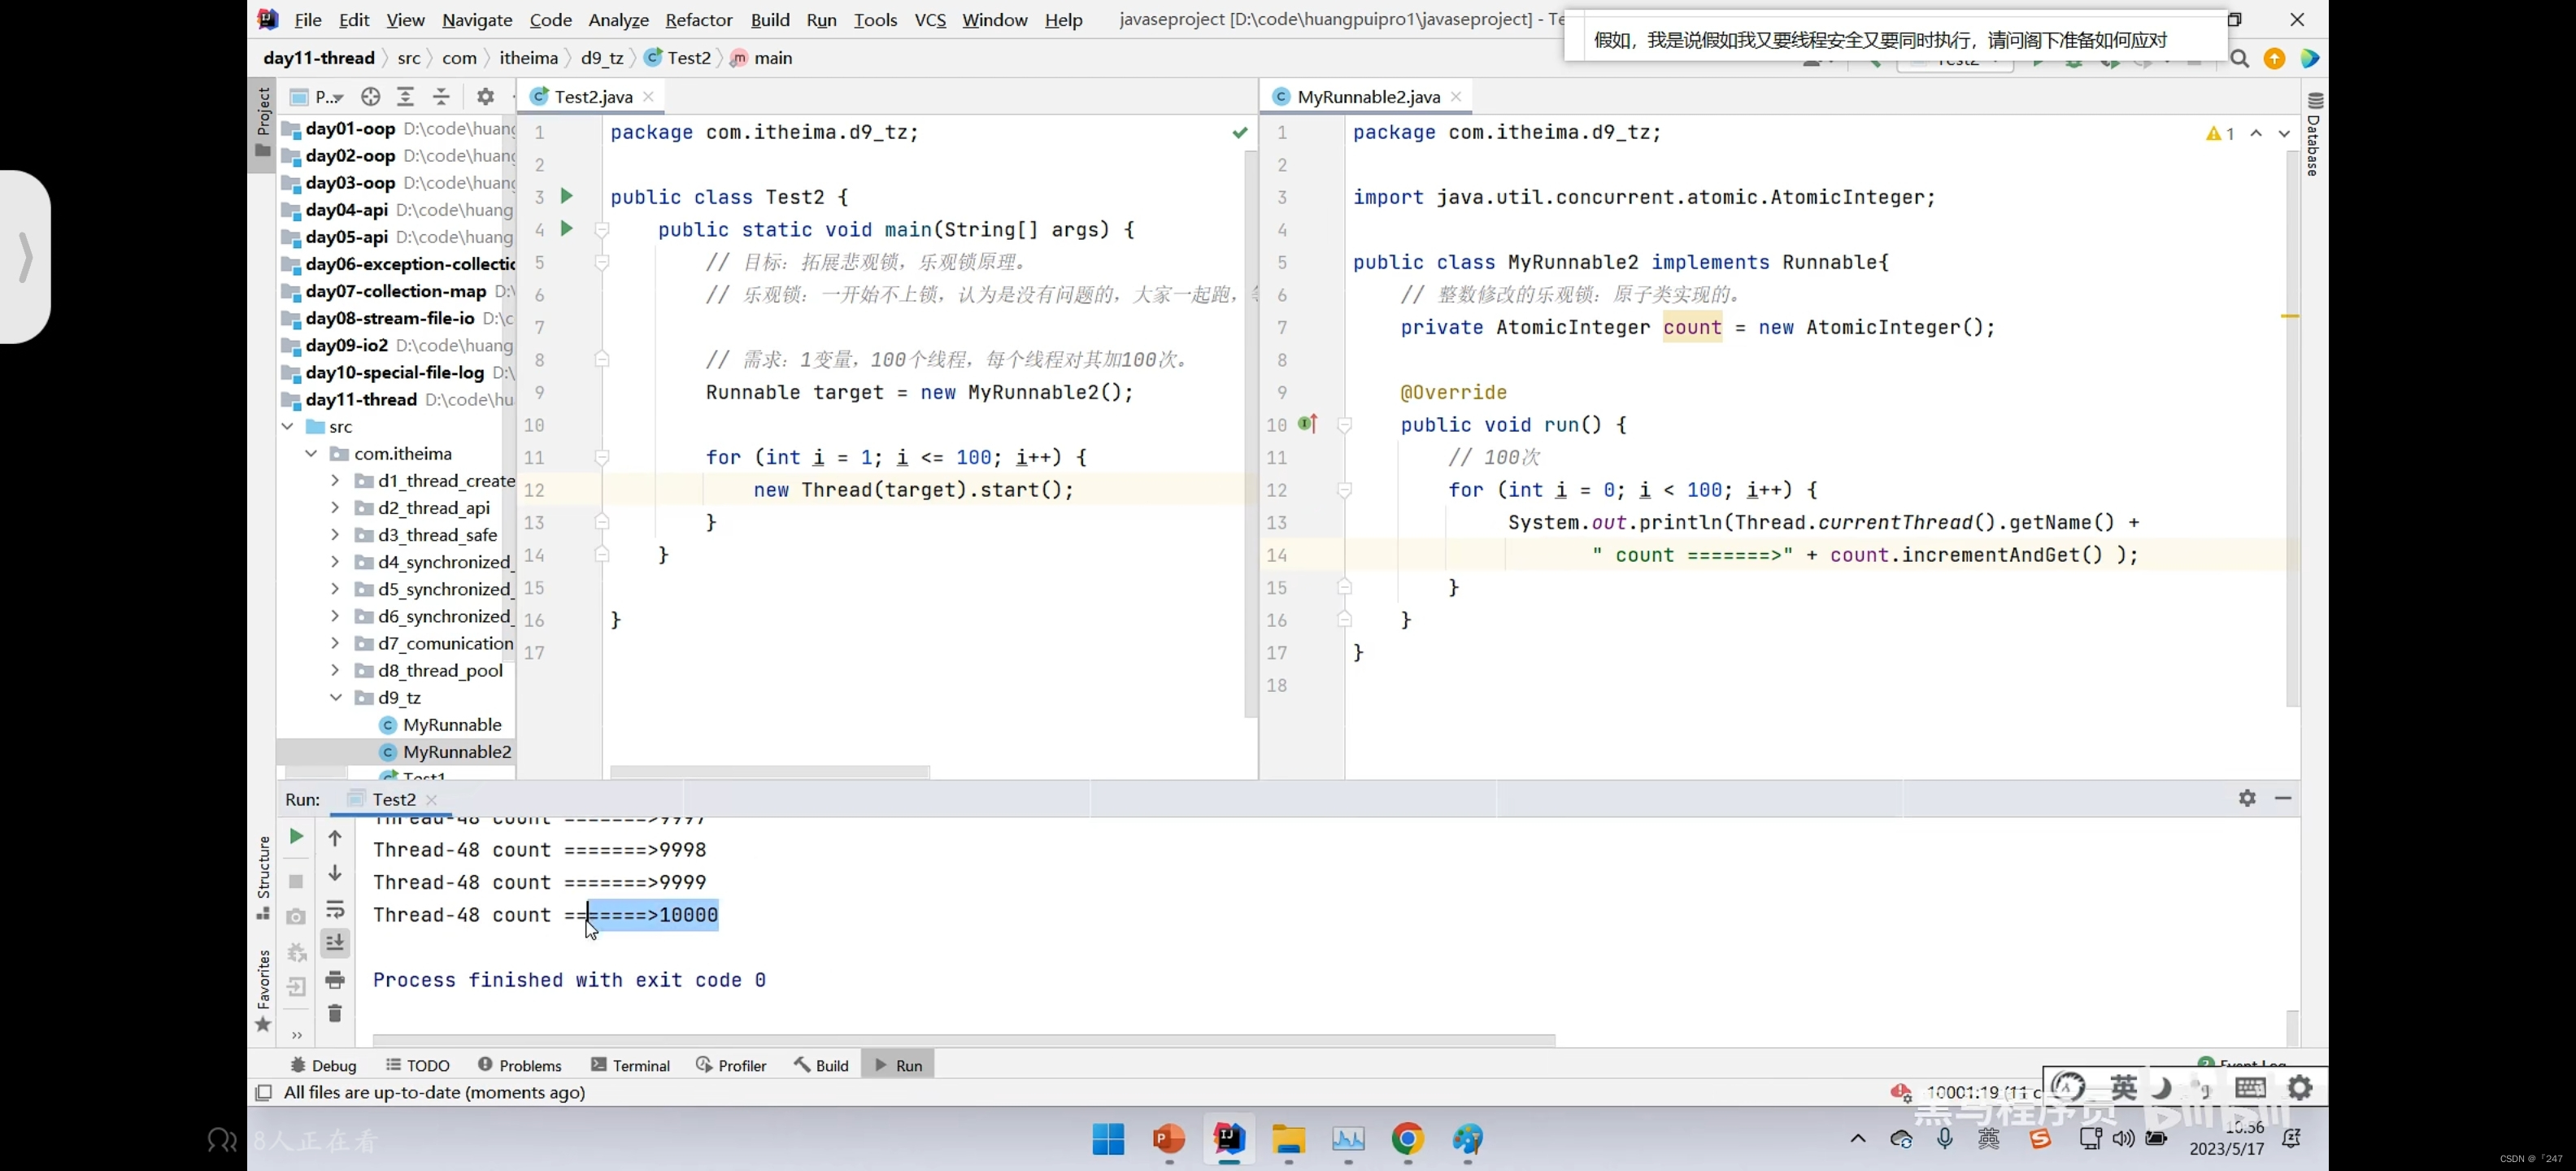Click the MyRunnable2 class in tree
This screenshot has width=2576, height=1171.
tap(457, 751)
